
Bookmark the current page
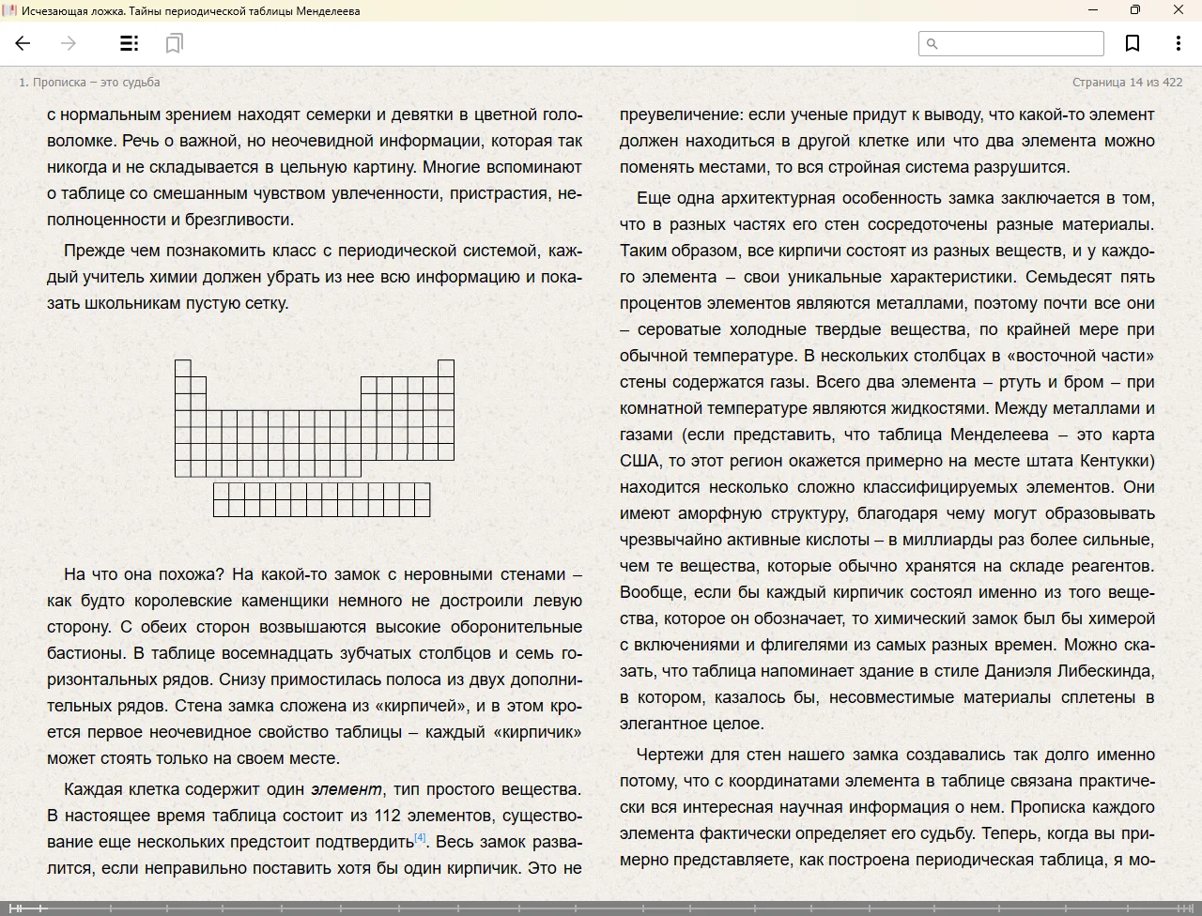pos(1133,43)
